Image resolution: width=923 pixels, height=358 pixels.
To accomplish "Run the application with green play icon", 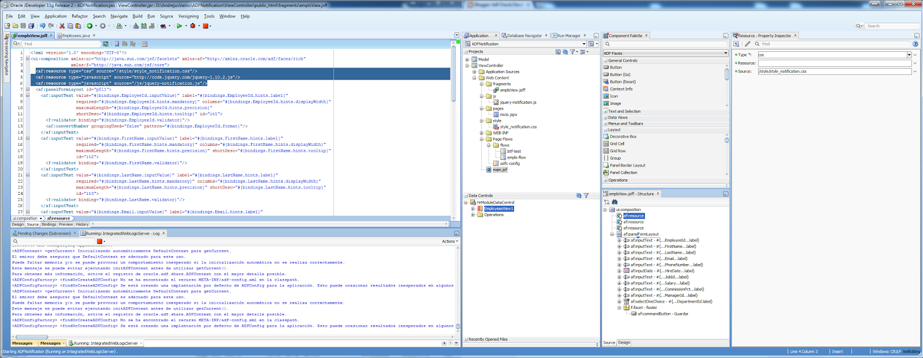I will [179, 26].
